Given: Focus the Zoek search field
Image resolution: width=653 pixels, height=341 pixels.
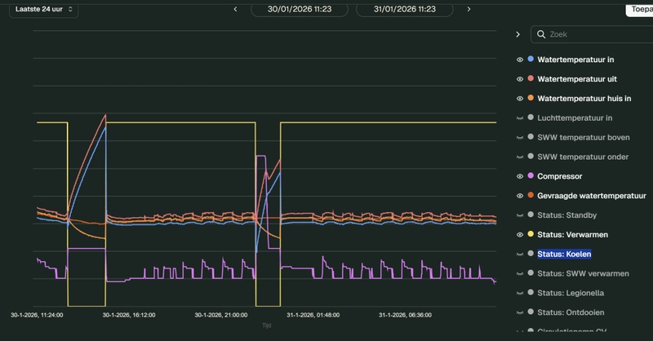Looking at the screenshot, I should 592,34.
